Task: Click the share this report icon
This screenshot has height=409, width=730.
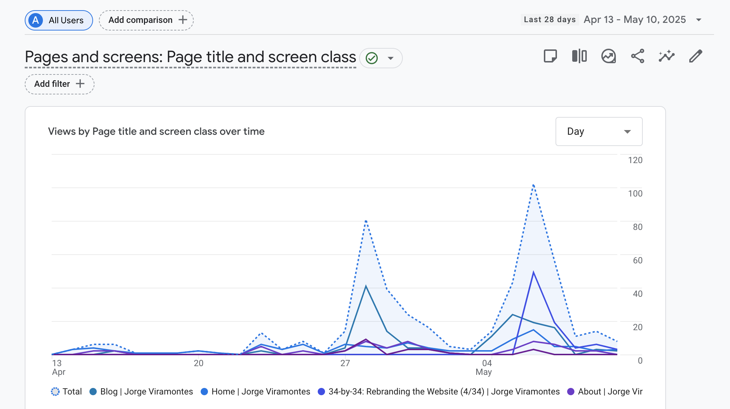Action: [x=637, y=56]
